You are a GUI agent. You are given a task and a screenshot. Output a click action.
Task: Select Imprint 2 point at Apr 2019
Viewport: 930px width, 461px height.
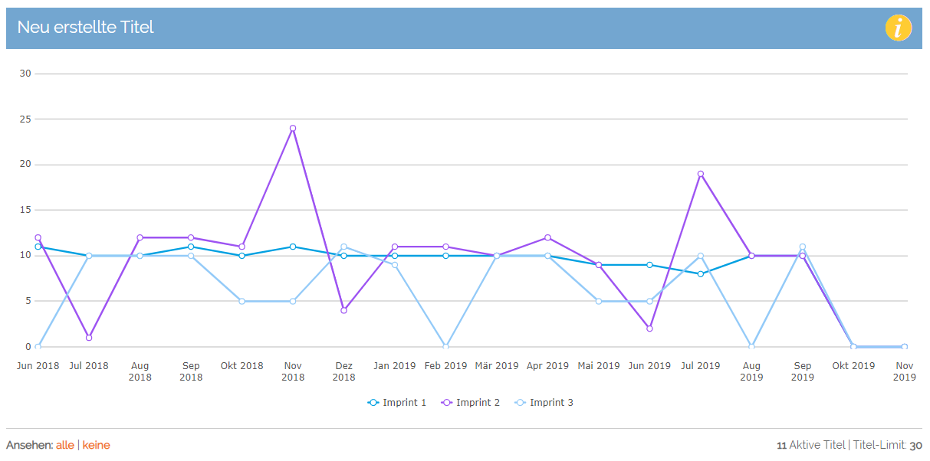547,237
